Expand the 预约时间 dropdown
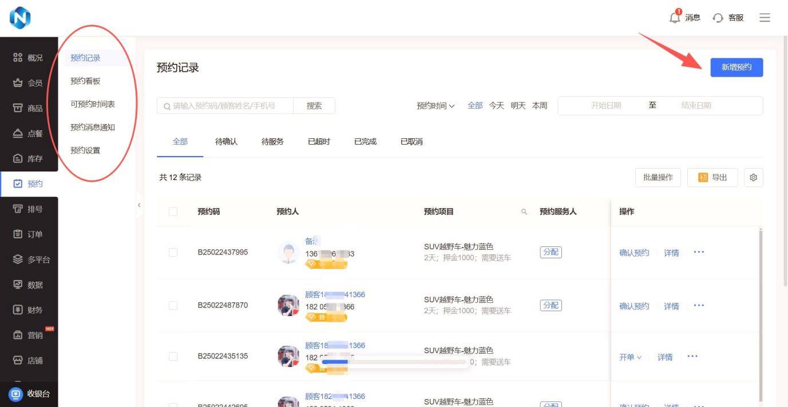788x407 pixels. 435,106
